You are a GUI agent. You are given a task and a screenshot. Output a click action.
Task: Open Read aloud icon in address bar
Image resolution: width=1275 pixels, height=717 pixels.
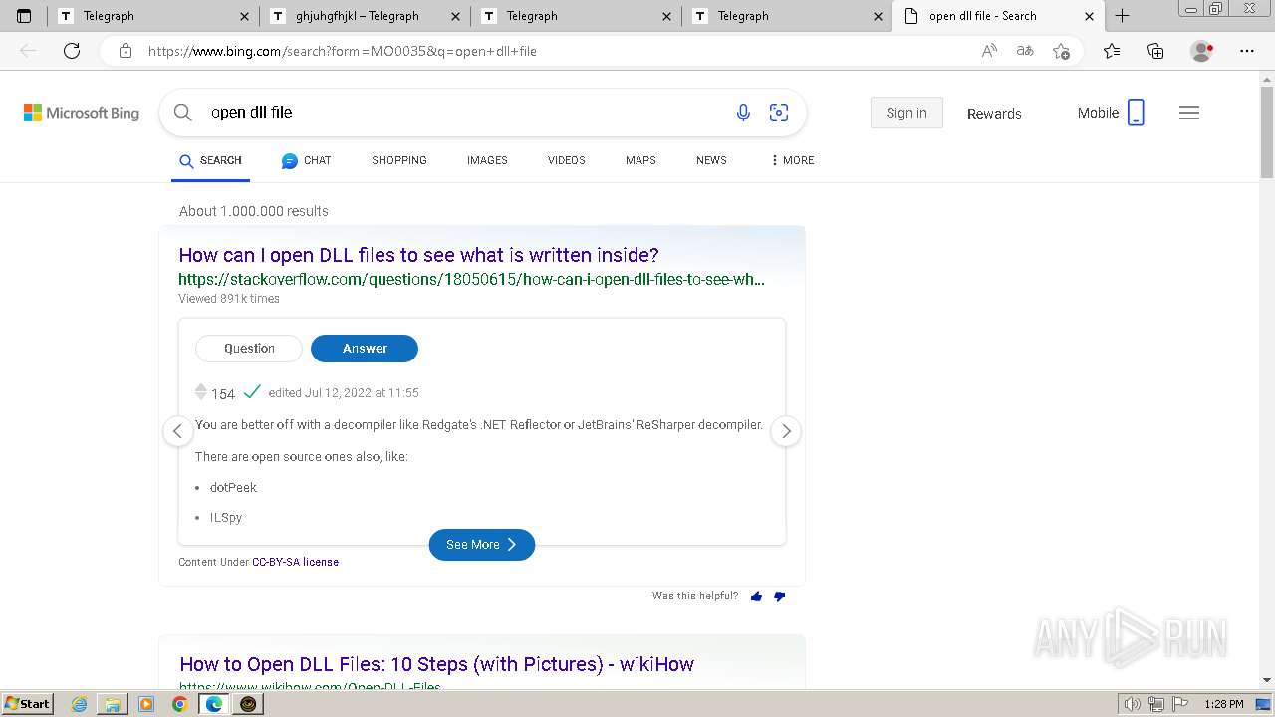989,51
